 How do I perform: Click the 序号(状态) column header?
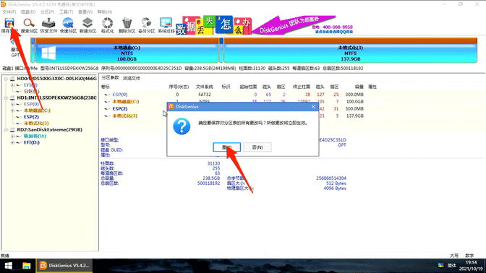pos(179,87)
